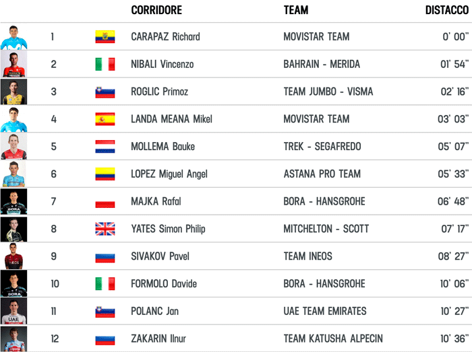Select team Mitchelton - Scott

326,230
